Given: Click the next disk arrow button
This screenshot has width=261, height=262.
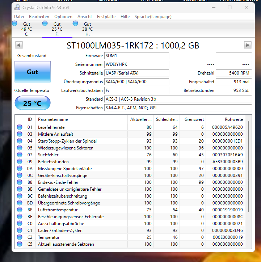Looking at the screenshot, I should coord(248,45).
